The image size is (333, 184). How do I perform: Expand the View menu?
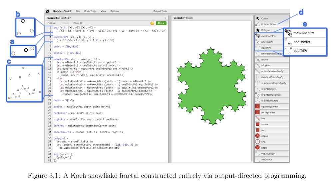103,11
